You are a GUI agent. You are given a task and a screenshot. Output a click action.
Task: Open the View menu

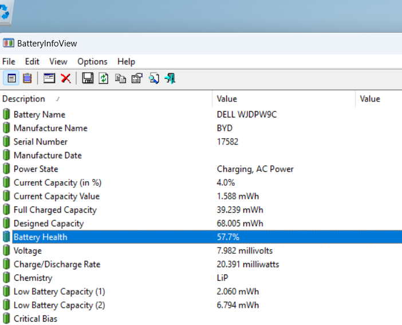click(x=58, y=61)
